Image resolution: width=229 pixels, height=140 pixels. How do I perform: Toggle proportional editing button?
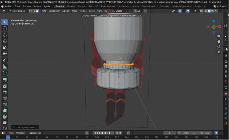[145, 11]
